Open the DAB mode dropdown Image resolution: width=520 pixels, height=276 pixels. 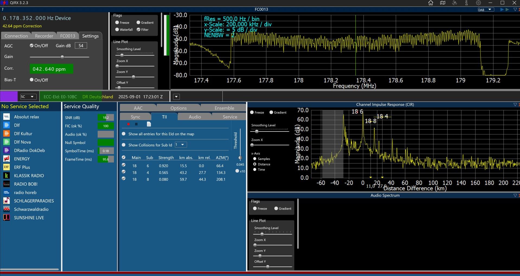[x=486, y=10]
